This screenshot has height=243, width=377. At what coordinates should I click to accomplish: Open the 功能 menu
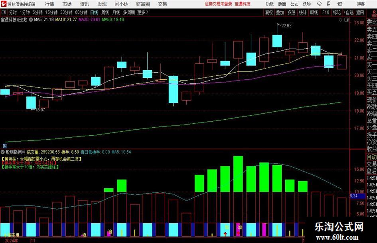pos(270,4)
